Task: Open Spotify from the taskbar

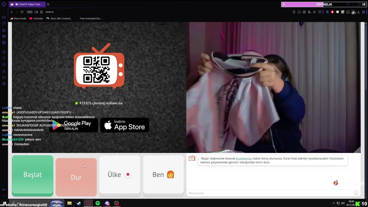Action: pyautogui.click(x=98, y=203)
